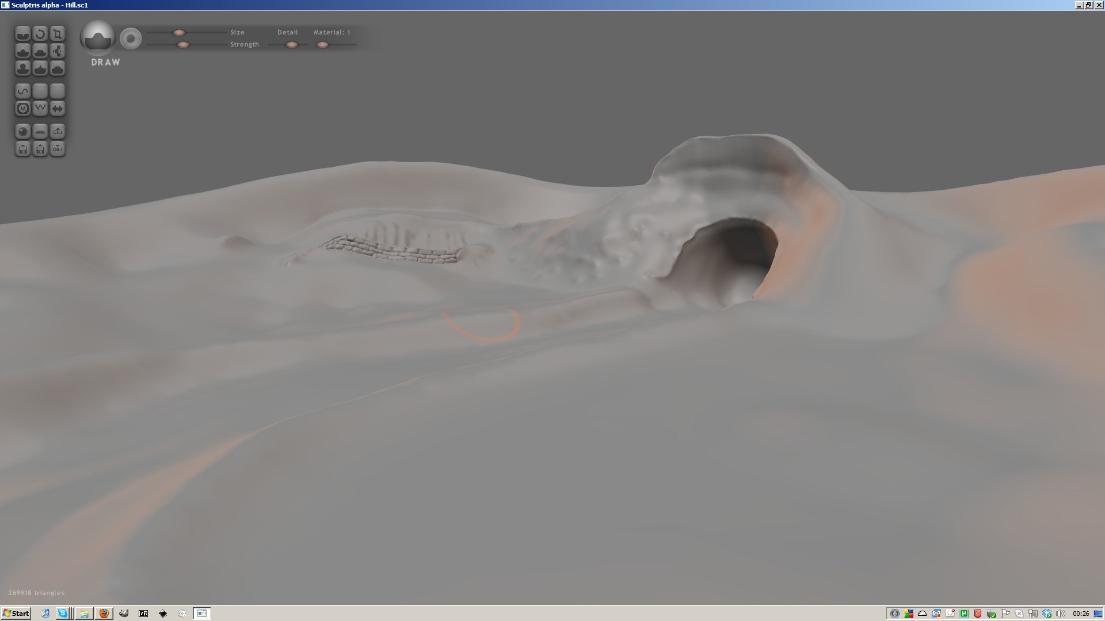Screen dimensions: 1105x621
Task: Click the New Sphere button
Action: (22, 132)
